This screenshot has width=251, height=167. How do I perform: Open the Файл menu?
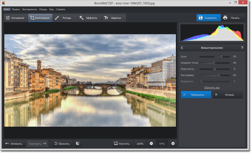[7, 9]
